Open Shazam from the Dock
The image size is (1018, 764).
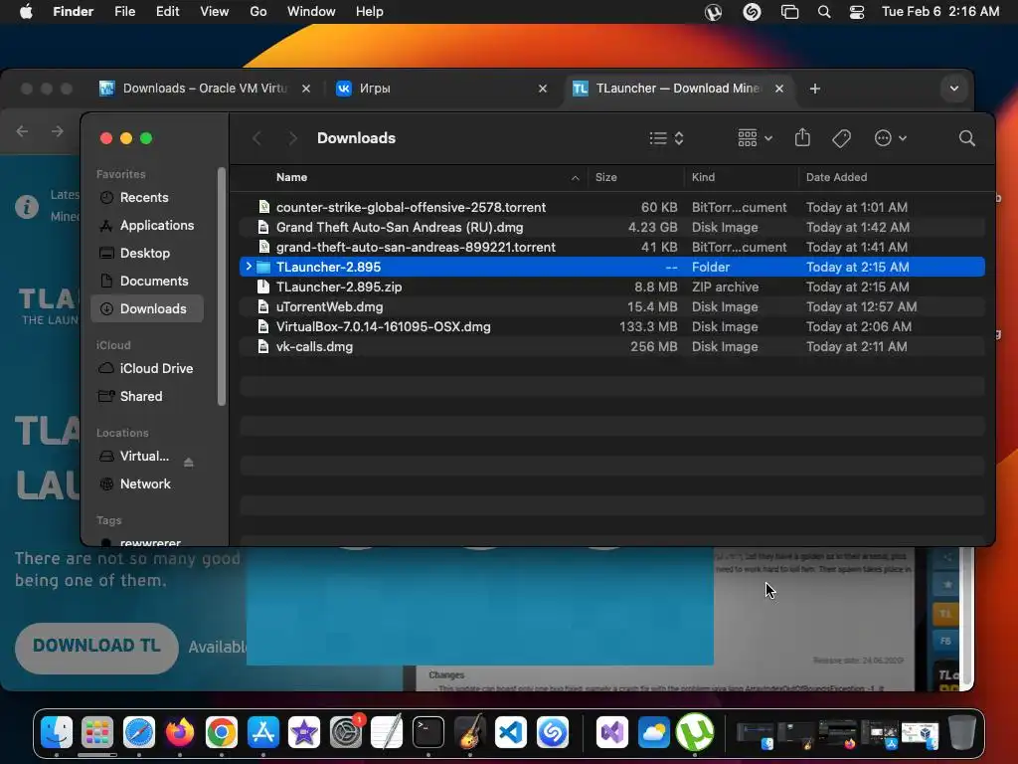click(553, 732)
